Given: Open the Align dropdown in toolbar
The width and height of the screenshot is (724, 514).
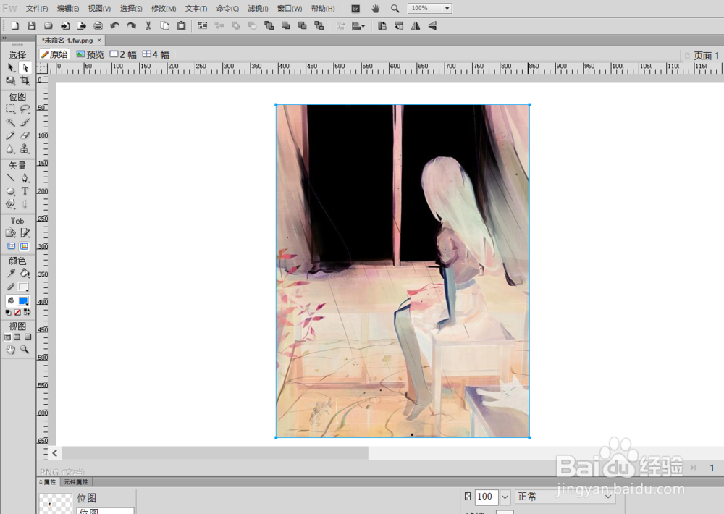Looking at the screenshot, I should pos(358,26).
